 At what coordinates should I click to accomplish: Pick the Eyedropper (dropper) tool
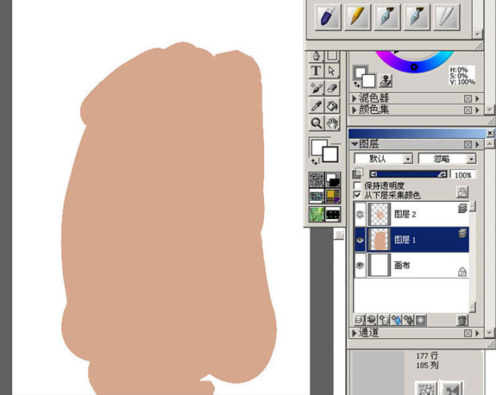click(x=317, y=105)
